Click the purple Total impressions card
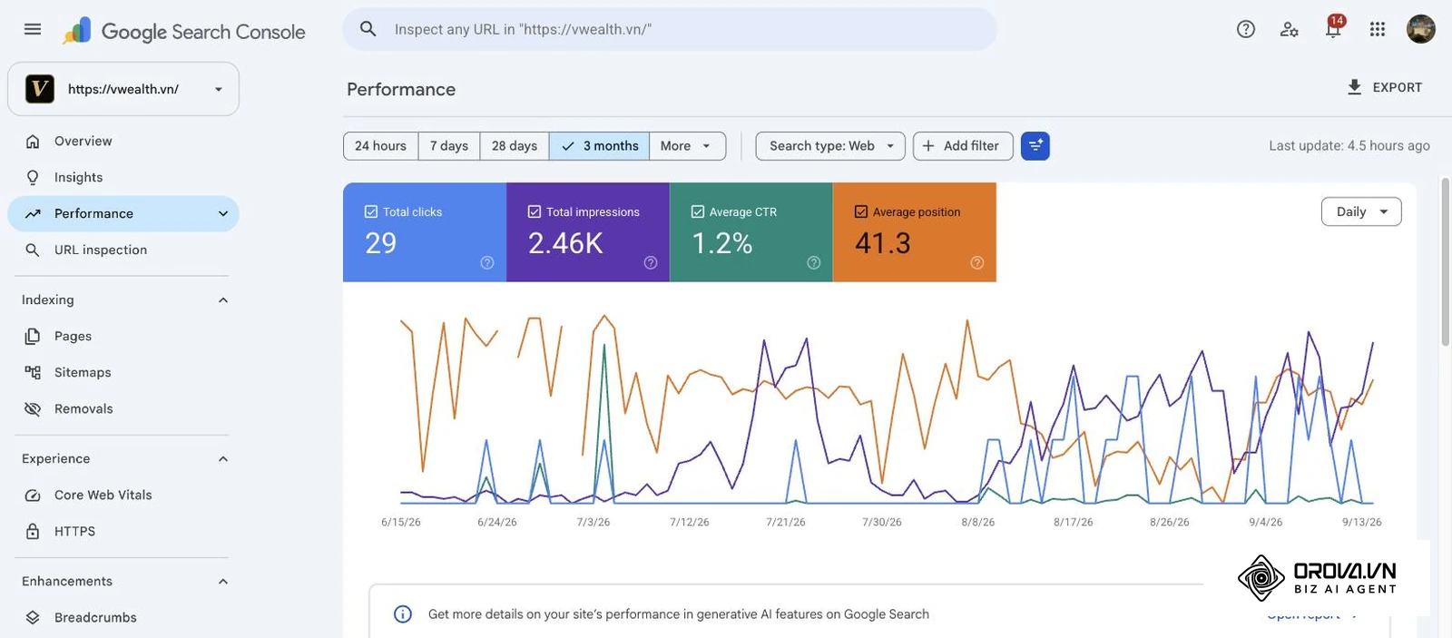 588,232
